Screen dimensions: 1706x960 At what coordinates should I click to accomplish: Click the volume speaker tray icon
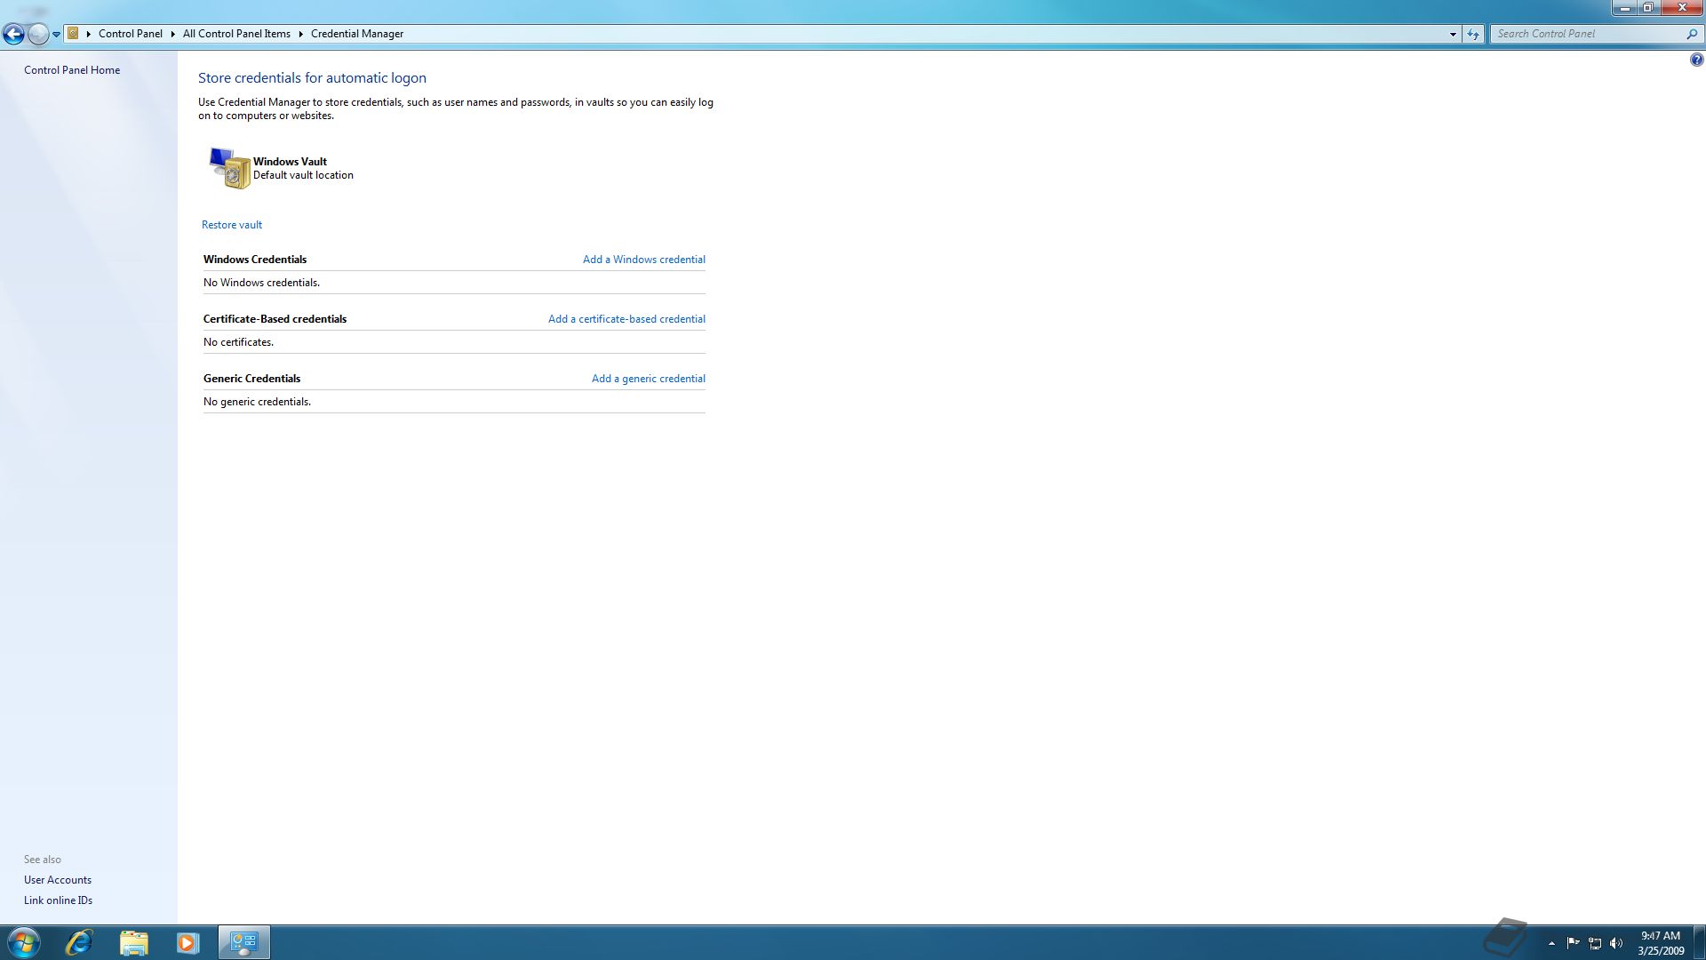1616,943
